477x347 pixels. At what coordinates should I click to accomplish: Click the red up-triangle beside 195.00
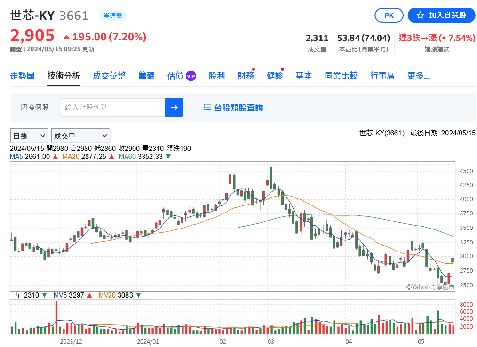[x=66, y=37]
